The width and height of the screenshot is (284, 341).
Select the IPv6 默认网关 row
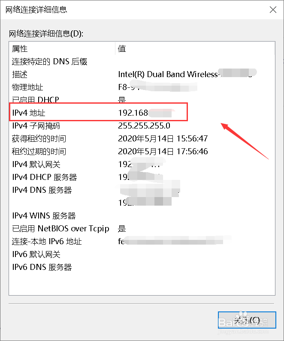pyautogui.click(x=142, y=254)
